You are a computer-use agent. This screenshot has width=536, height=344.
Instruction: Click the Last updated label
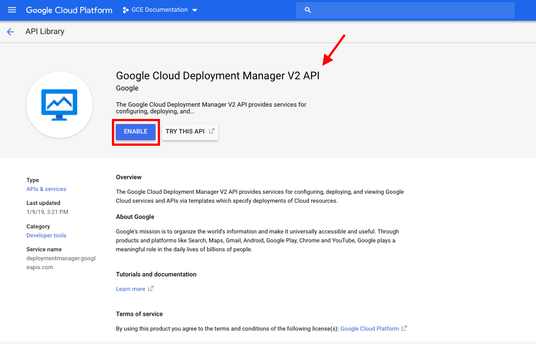(43, 203)
